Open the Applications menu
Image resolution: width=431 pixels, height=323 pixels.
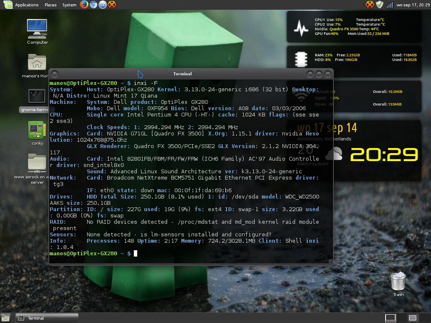[27, 5]
